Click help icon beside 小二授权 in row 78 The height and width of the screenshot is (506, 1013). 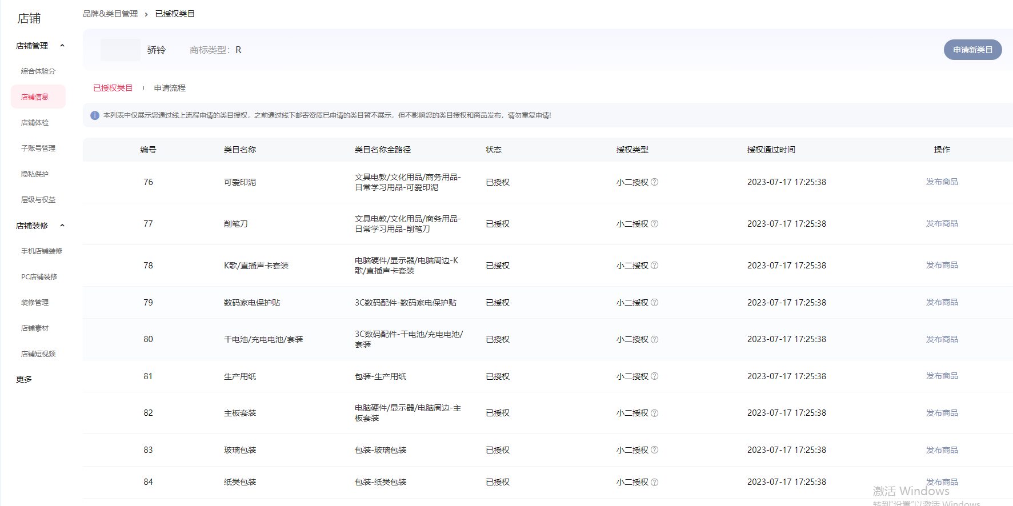(655, 266)
